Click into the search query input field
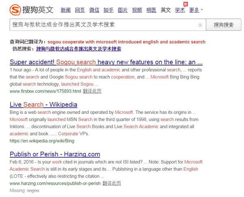 point(108,25)
